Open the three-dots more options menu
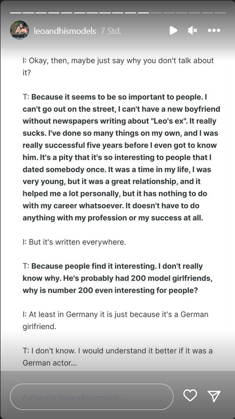This screenshot has height=419, width=235. [214, 31]
